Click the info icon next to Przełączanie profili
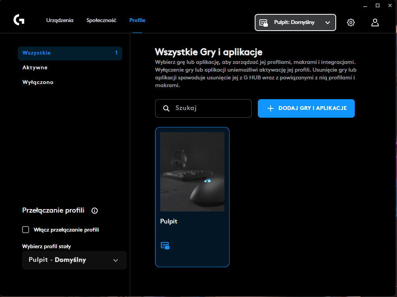Image resolution: width=397 pixels, height=297 pixels. [94, 211]
